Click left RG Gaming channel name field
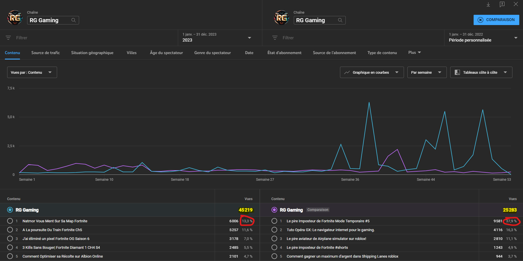This screenshot has width=523, height=261. coord(53,20)
